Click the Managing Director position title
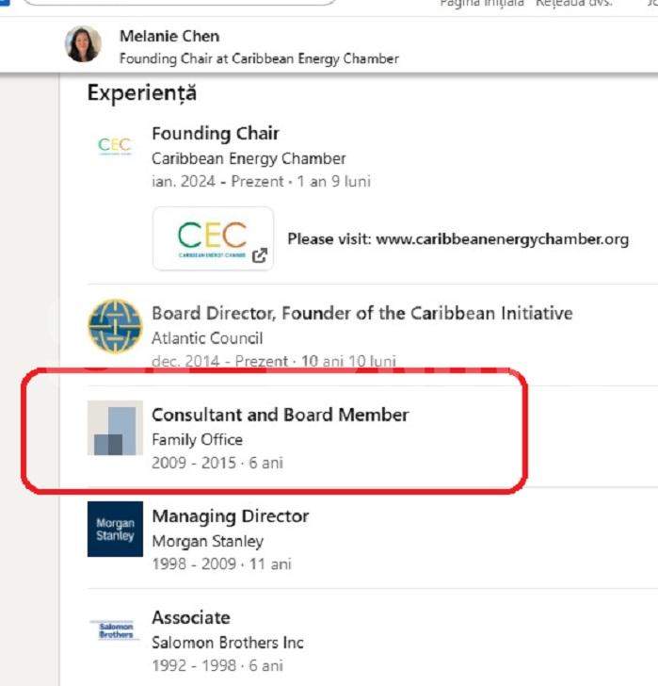The image size is (658, 686). 231,516
